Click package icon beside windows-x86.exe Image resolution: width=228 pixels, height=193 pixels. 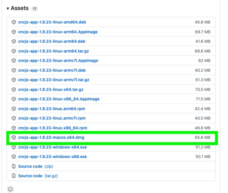(14, 157)
